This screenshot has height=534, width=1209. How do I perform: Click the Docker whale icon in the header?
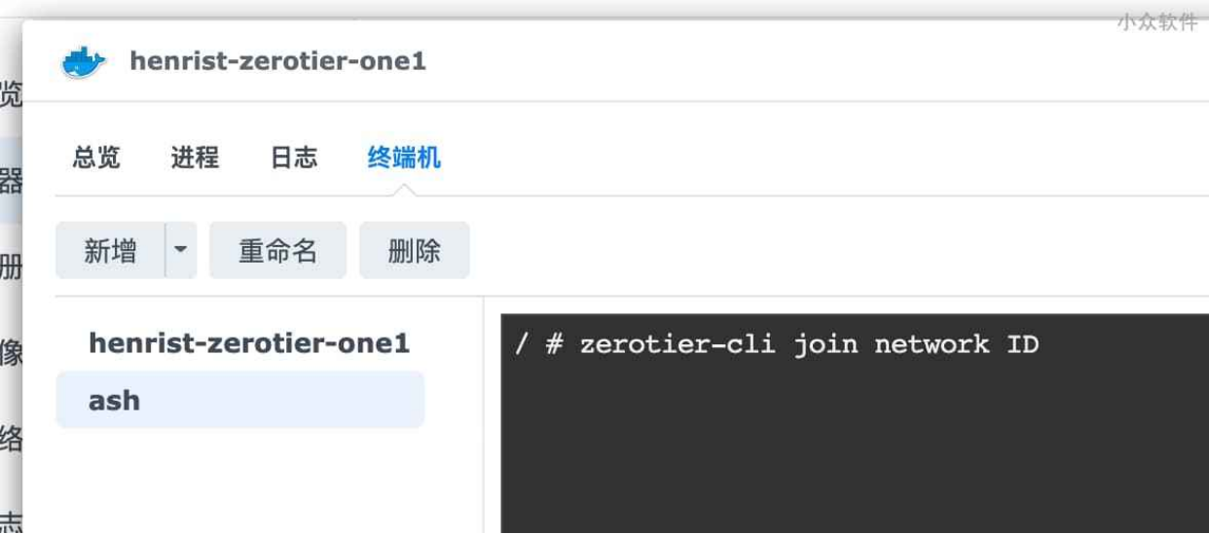tap(84, 62)
